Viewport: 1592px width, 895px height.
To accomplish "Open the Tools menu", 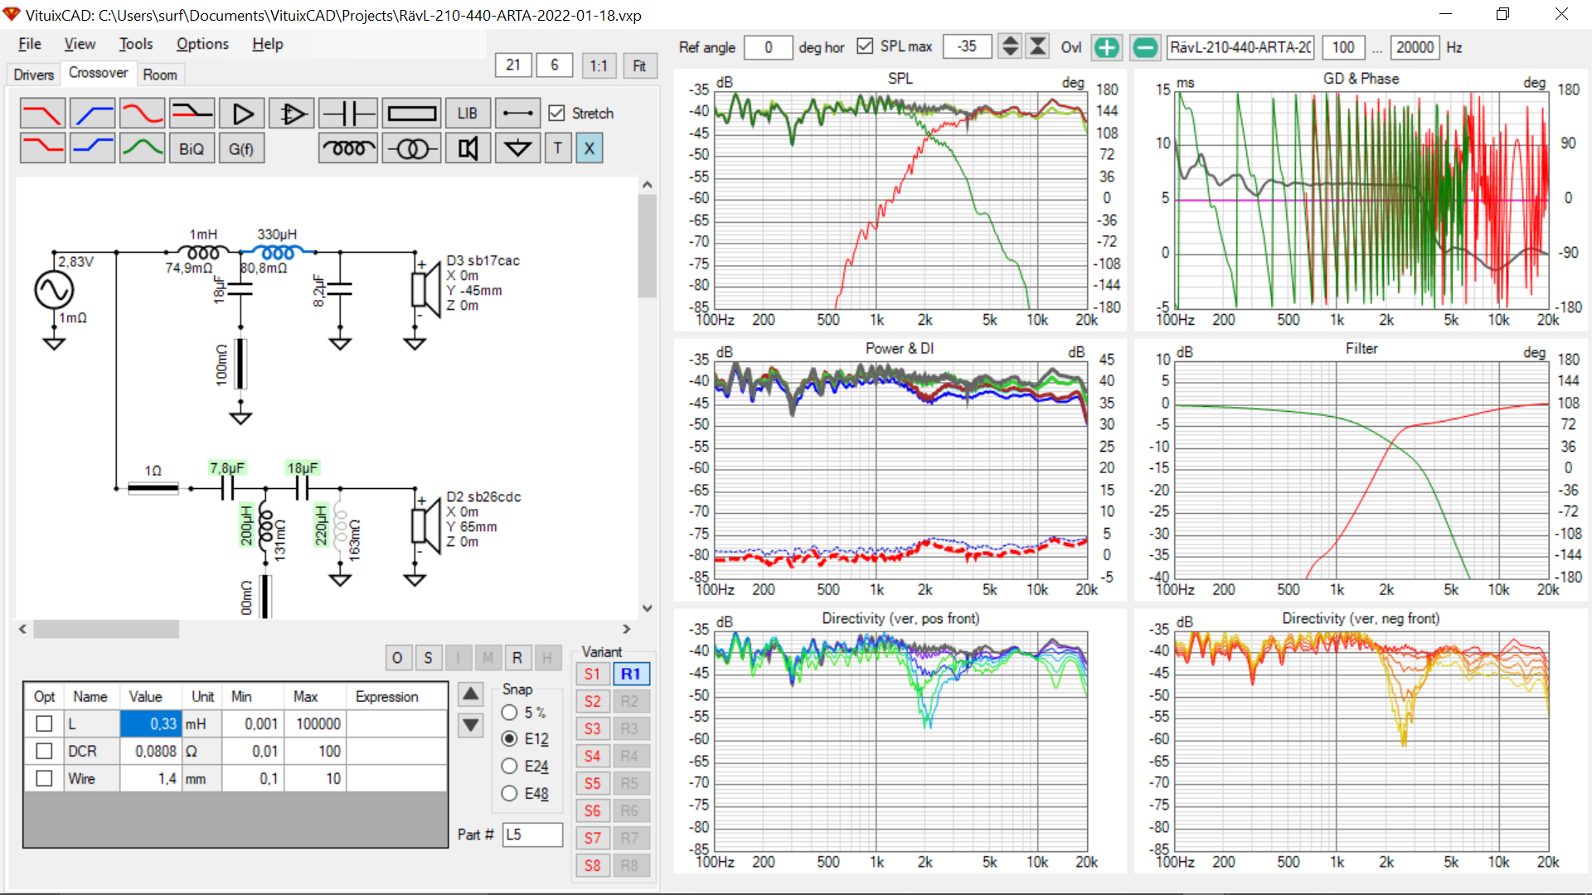I will [x=136, y=44].
